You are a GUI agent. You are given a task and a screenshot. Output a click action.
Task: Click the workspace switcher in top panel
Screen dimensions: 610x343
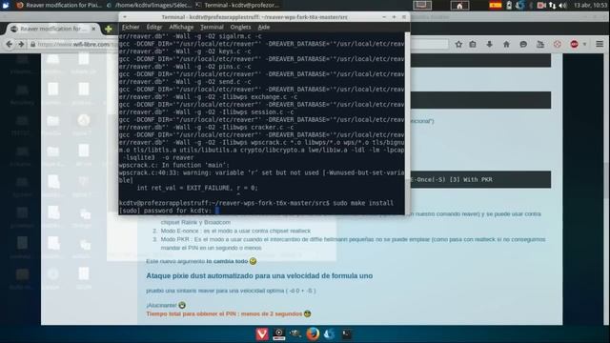422,6
